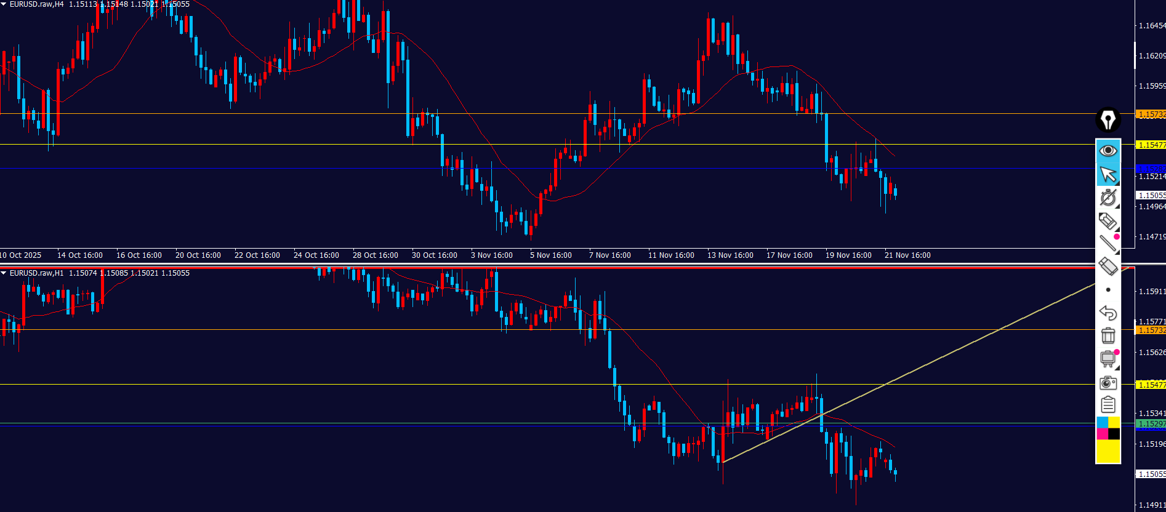
Task: Select the black color swatch
Action: (1114, 434)
